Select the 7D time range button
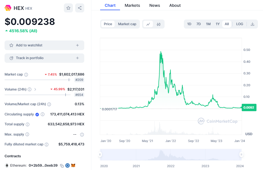 click(199, 24)
